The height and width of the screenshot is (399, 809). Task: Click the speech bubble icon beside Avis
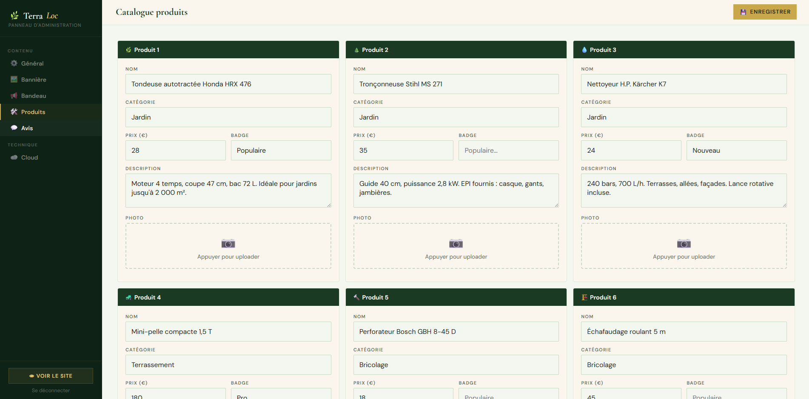(14, 128)
